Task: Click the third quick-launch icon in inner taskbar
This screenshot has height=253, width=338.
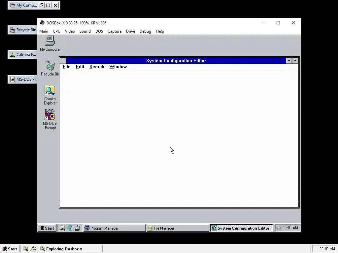Action: point(77,228)
